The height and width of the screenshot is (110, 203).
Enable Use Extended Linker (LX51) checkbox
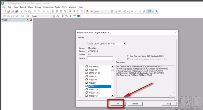(128, 56)
